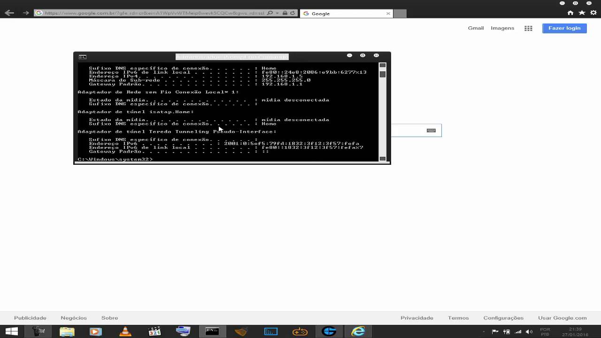This screenshot has width=601, height=338.
Task: Click the command prompt scrollbar thumb
Action: coord(383,74)
